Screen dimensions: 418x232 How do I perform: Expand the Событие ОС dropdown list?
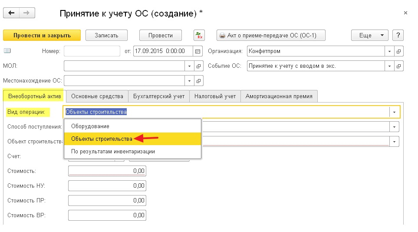pos(389,66)
